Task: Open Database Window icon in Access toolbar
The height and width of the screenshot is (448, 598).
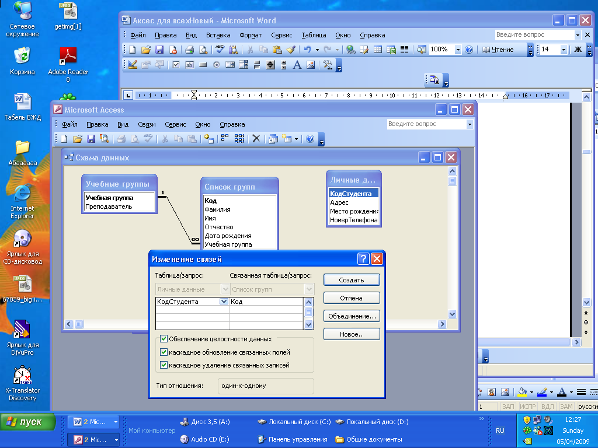Action: [x=273, y=139]
